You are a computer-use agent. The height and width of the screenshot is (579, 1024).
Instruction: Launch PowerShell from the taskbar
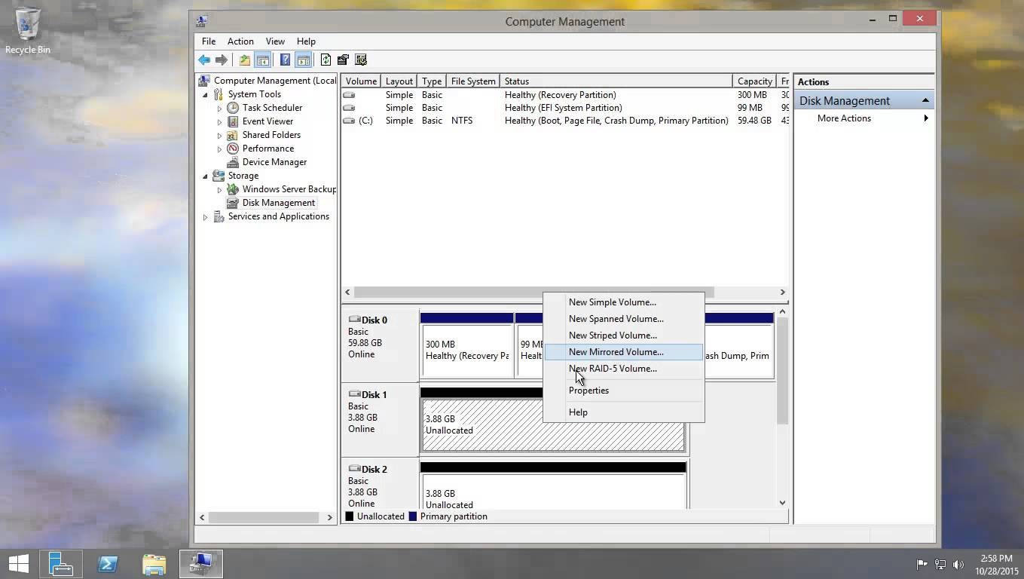tap(108, 563)
